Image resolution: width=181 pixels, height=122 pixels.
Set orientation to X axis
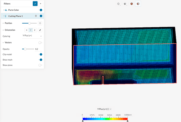point(26,30)
